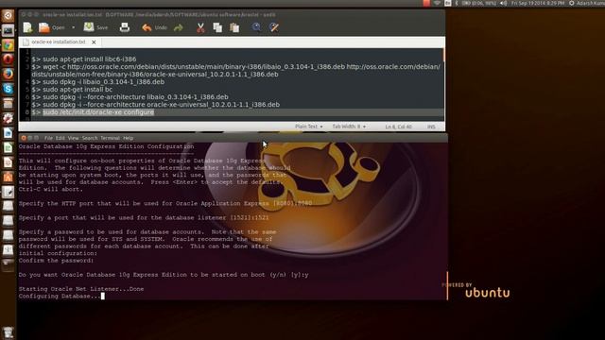This screenshot has width=605, height=340.
Task: Copy the selected text in gedit
Action: click(217, 27)
